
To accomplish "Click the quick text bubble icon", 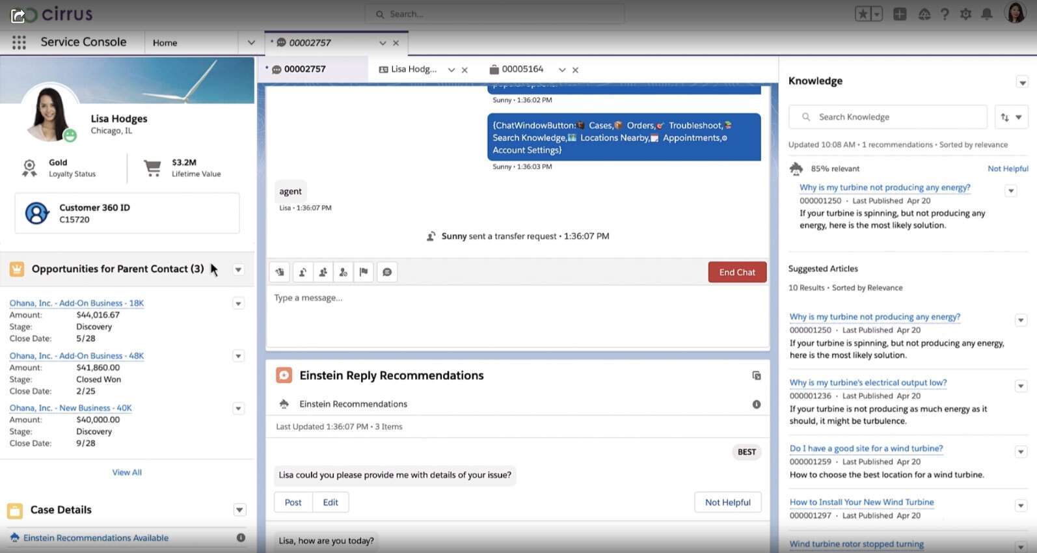I will click(x=387, y=272).
